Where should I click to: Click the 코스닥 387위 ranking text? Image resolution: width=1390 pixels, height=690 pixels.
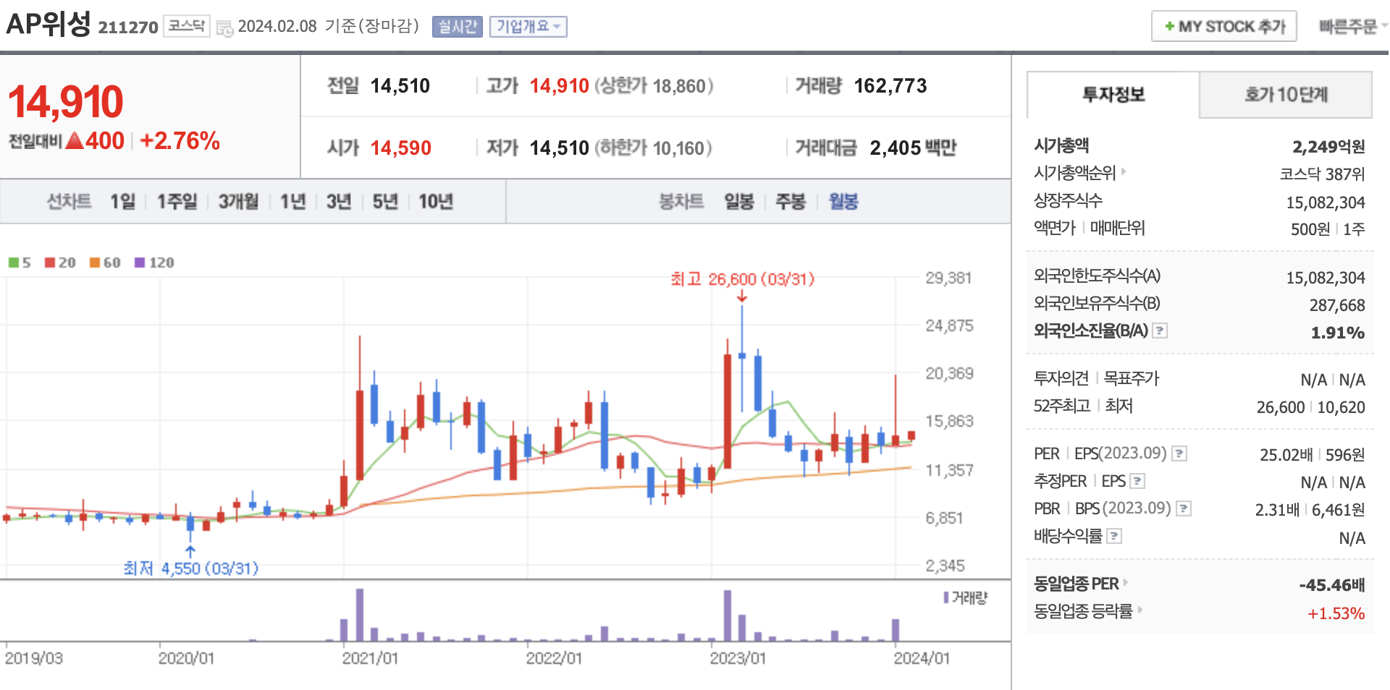click(x=1322, y=174)
